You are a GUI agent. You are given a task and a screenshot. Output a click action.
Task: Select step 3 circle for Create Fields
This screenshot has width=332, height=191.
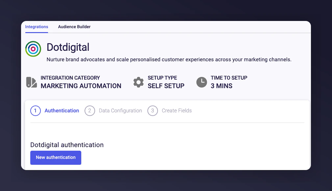(x=153, y=111)
